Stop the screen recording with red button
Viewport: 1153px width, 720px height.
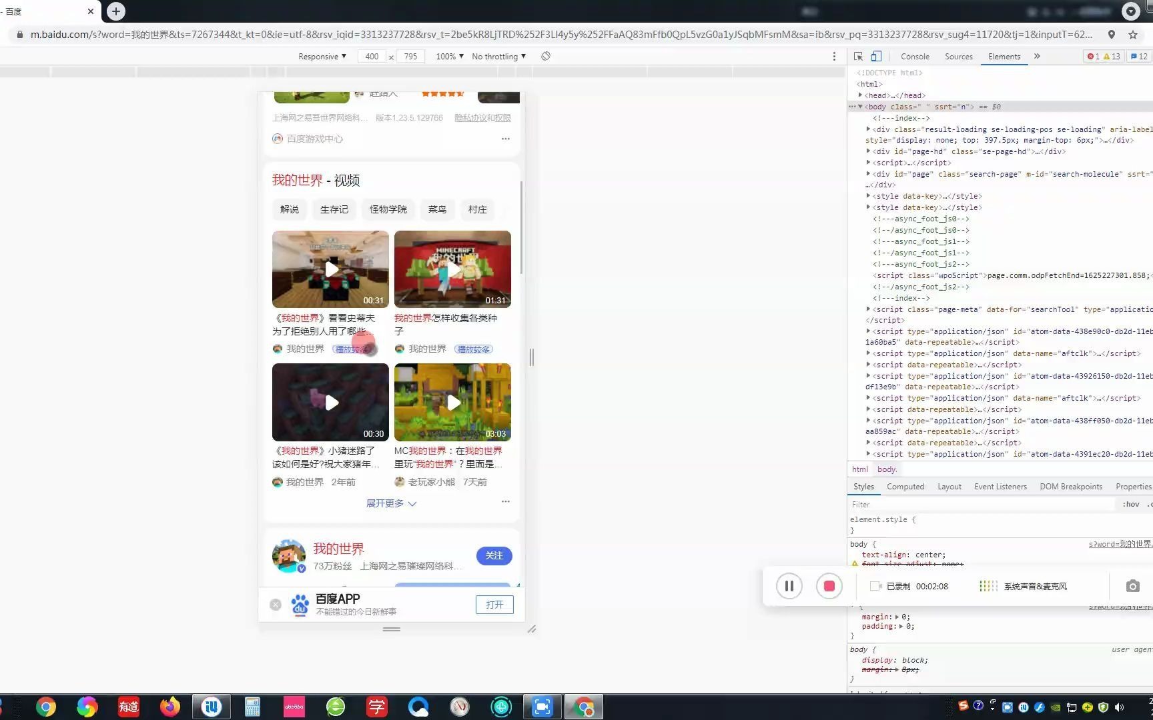(x=829, y=586)
